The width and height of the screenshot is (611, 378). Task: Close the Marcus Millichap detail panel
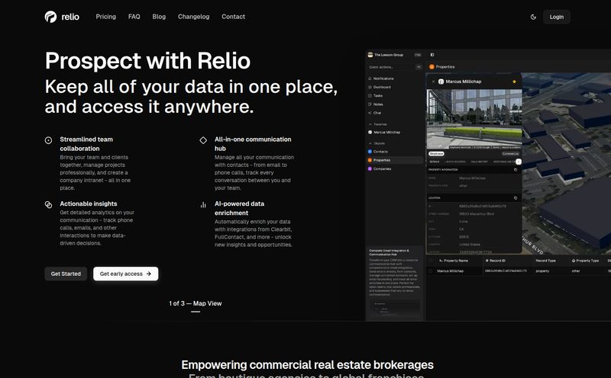tap(433, 82)
